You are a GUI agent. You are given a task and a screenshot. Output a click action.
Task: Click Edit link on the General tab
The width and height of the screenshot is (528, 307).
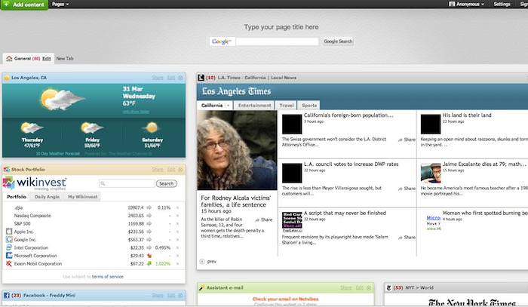[x=47, y=59]
